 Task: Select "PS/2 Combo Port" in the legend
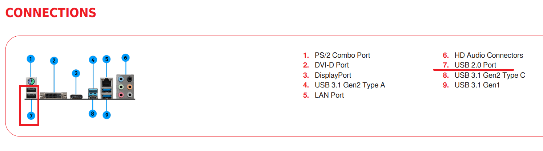[342, 55]
